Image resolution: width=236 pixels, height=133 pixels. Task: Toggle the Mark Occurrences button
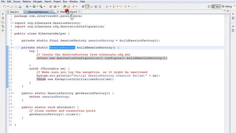click(87, 7)
